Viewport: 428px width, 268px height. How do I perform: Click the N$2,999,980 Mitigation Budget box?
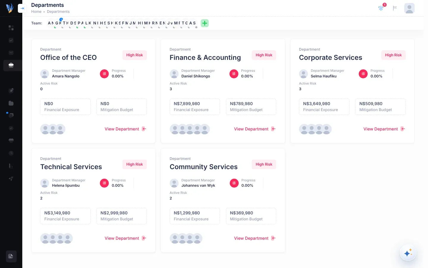pos(122,216)
